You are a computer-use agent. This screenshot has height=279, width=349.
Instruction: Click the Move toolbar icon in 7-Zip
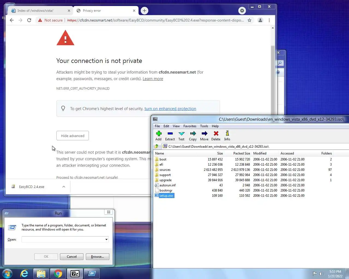coord(204,135)
